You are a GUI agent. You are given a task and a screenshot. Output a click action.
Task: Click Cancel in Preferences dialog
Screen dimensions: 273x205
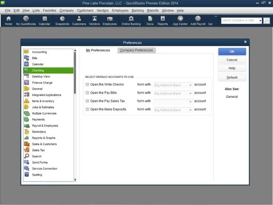[x=232, y=60]
